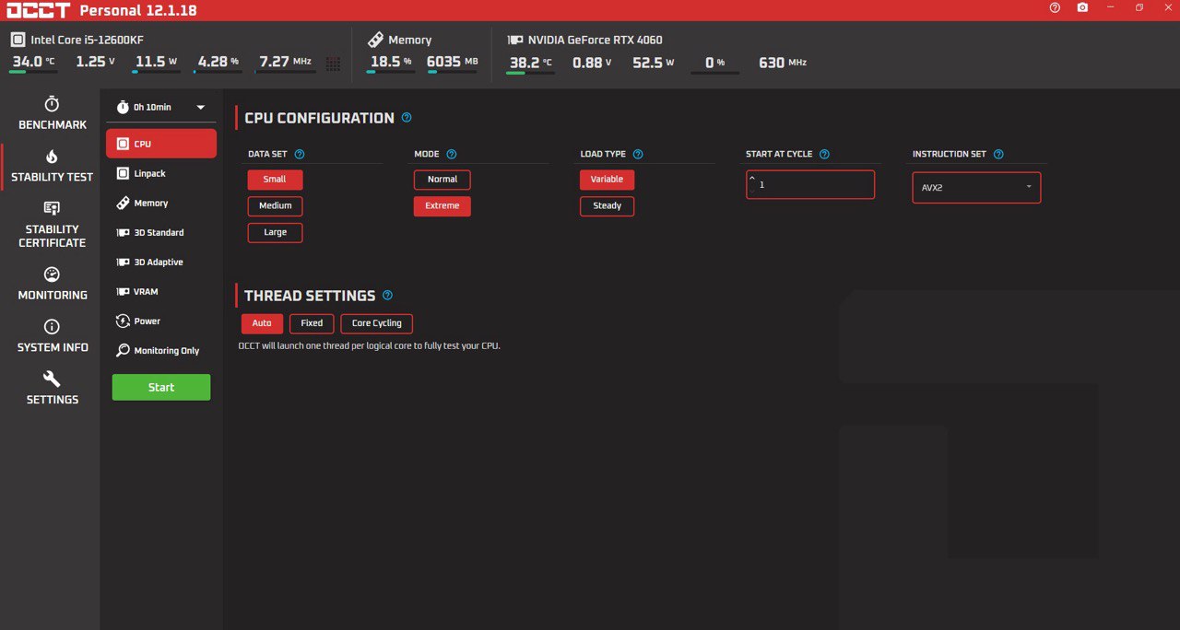Click the CPU usage 4.28 % value
Image resolution: width=1180 pixels, height=630 pixels.
coord(218,62)
